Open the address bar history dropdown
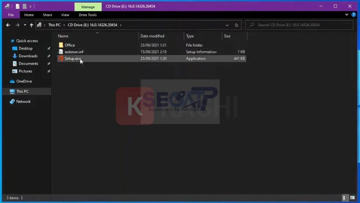This screenshot has width=360, height=203. tap(227, 25)
